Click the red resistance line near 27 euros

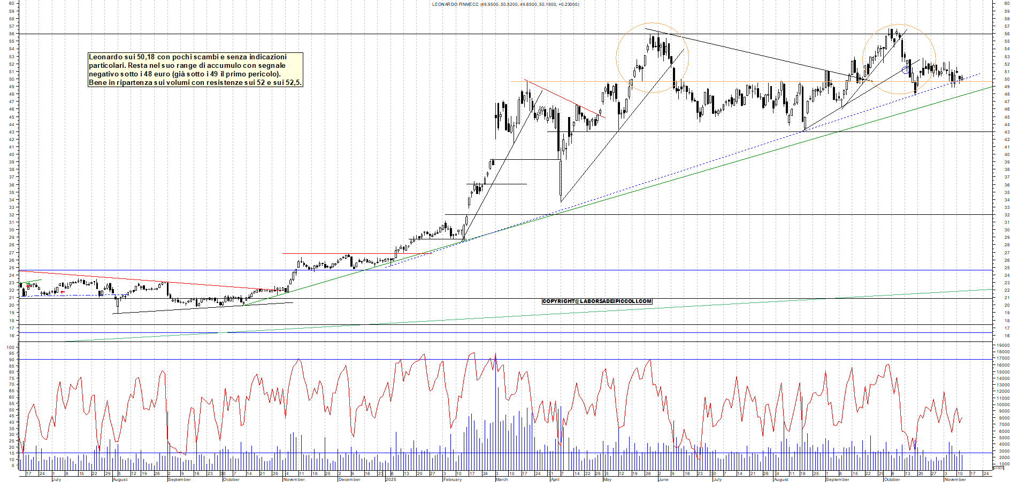(x=348, y=252)
